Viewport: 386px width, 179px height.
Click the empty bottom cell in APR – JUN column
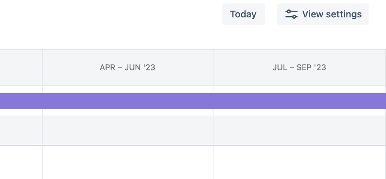pos(128,162)
